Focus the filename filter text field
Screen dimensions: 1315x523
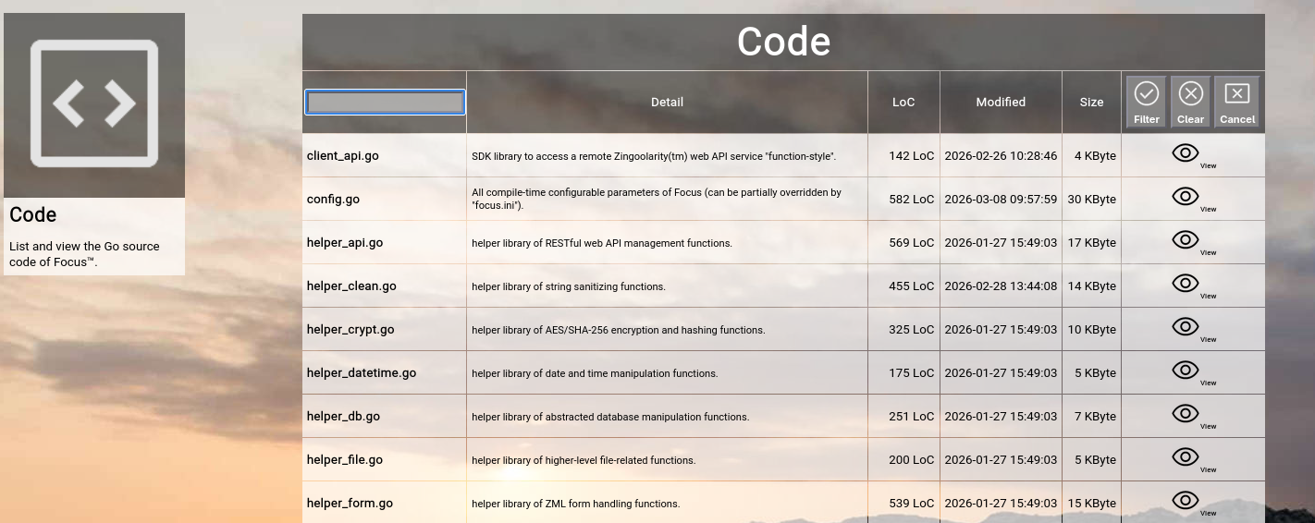click(x=385, y=103)
